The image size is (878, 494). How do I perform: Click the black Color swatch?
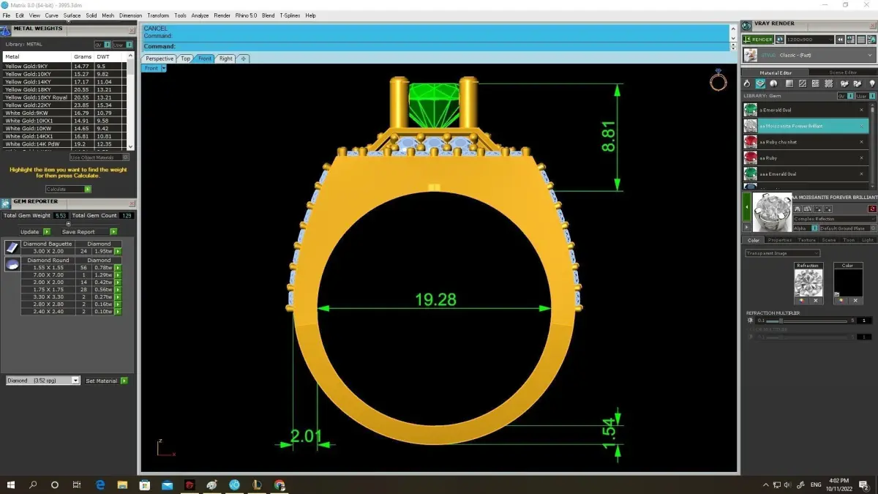[x=847, y=282]
